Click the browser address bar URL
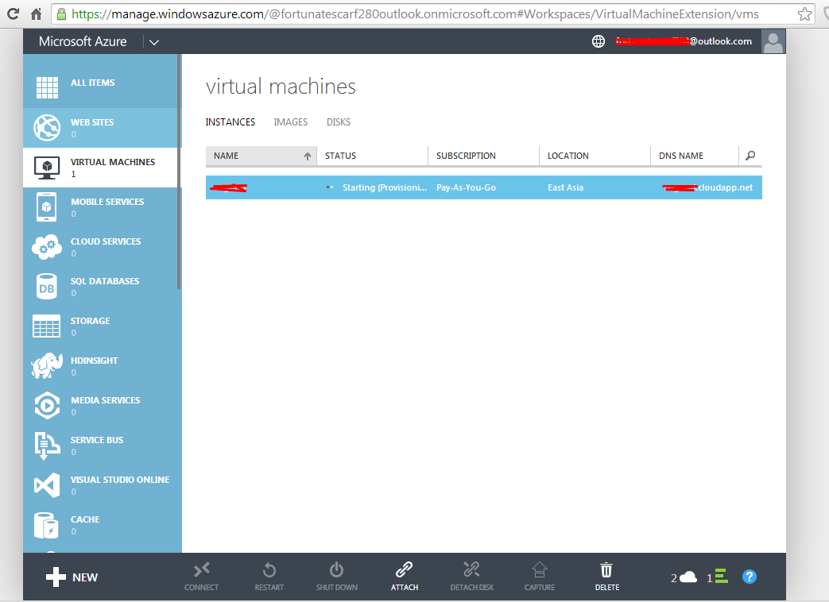This screenshot has width=829, height=602. pyautogui.click(x=415, y=14)
